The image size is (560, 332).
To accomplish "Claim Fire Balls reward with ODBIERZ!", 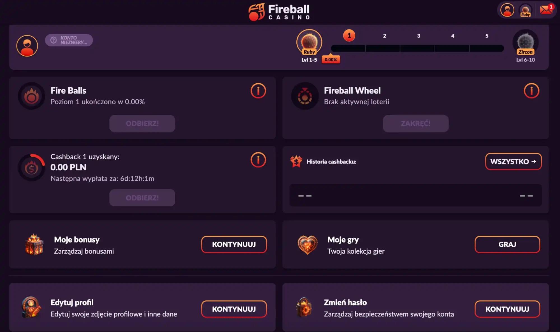I will [142, 123].
